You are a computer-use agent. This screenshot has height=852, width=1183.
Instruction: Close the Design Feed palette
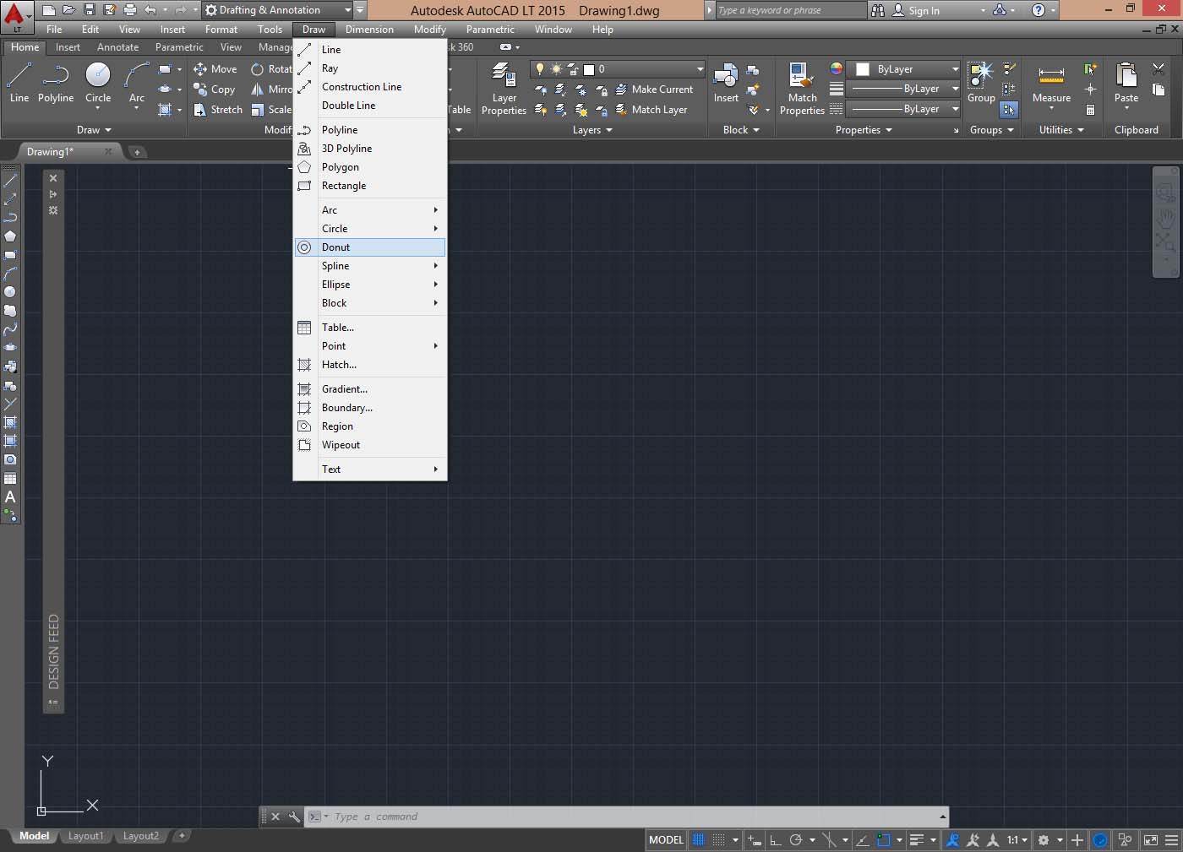click(x=53, y=178)
